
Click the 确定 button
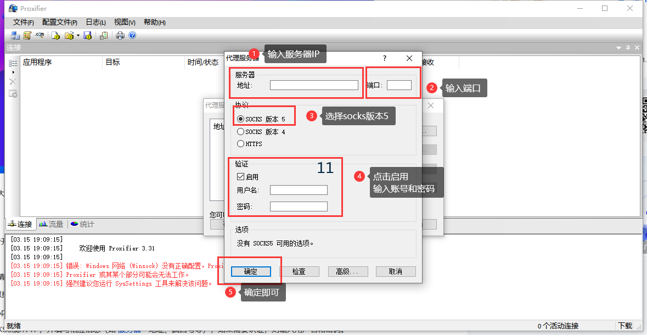(251, 271)
